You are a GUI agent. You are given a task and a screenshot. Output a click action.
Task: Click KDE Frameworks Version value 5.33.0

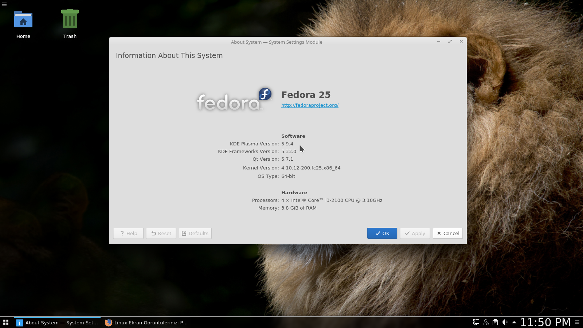coord(289,152)
